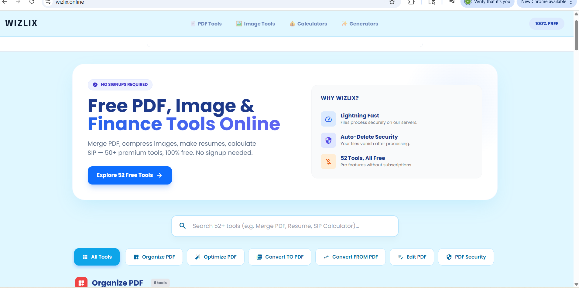Click the Lightning Fast speedometer icon
579x288 pixels.
point(328,119)
